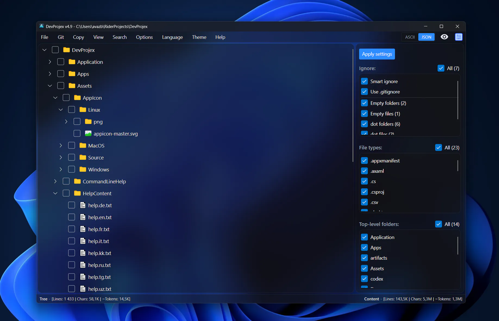The height and width of the screenshot is (321, 499).
Task: Uncheck artifacts top-level folder
Action: [364, 258]
